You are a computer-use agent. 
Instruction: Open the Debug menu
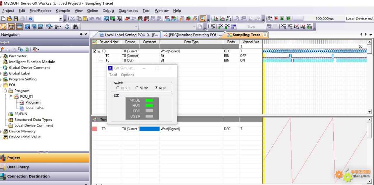[108, 10]
